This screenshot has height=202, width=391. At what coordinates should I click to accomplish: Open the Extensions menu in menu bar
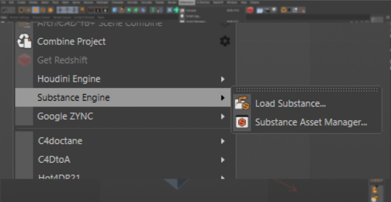[186, 2]
